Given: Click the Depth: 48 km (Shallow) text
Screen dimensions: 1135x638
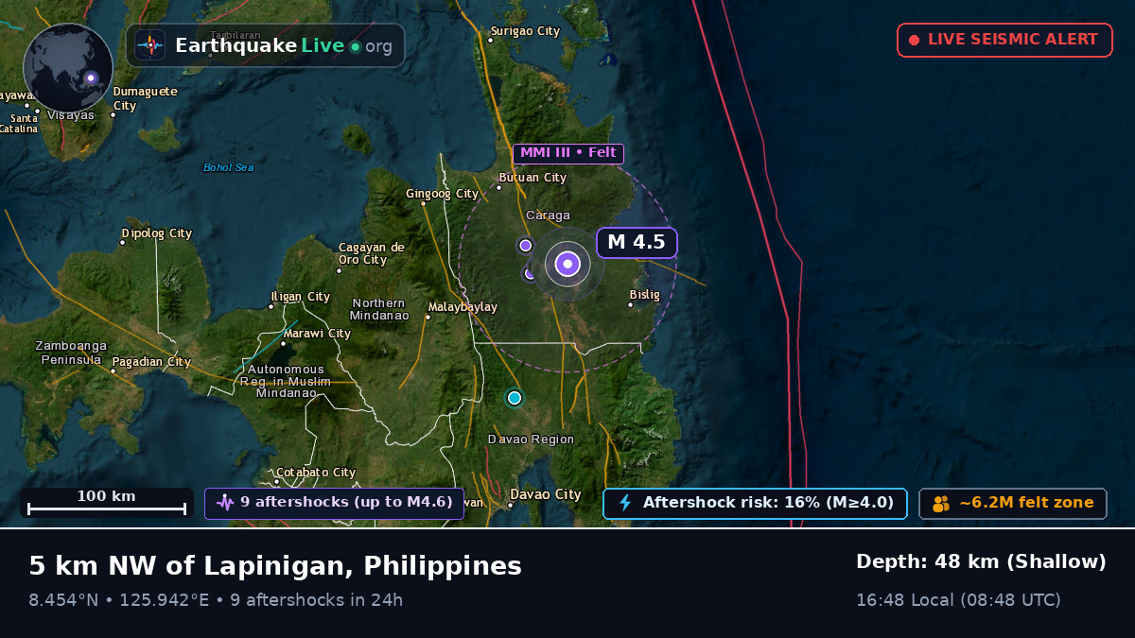Looking at the screenshot, I should pyautogui.click(x=981, y=562).
